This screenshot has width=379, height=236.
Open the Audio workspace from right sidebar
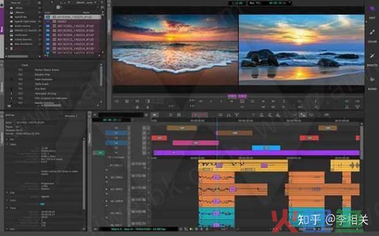[x=372, y=79]
